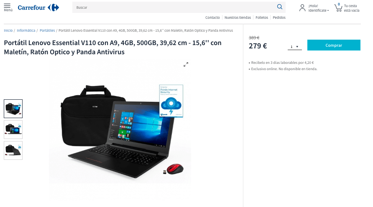Open the quantity selector dropdown
The image size is (373, 207).
(294, 47)
